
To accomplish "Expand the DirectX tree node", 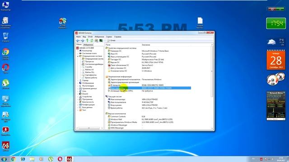I will tap(78, 94).
